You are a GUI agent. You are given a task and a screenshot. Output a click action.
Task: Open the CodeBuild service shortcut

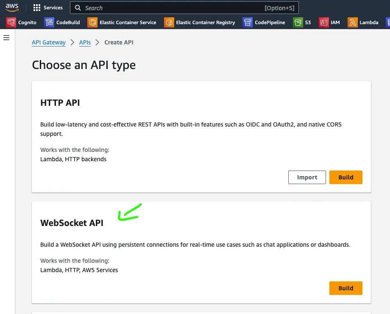(62, 22)
